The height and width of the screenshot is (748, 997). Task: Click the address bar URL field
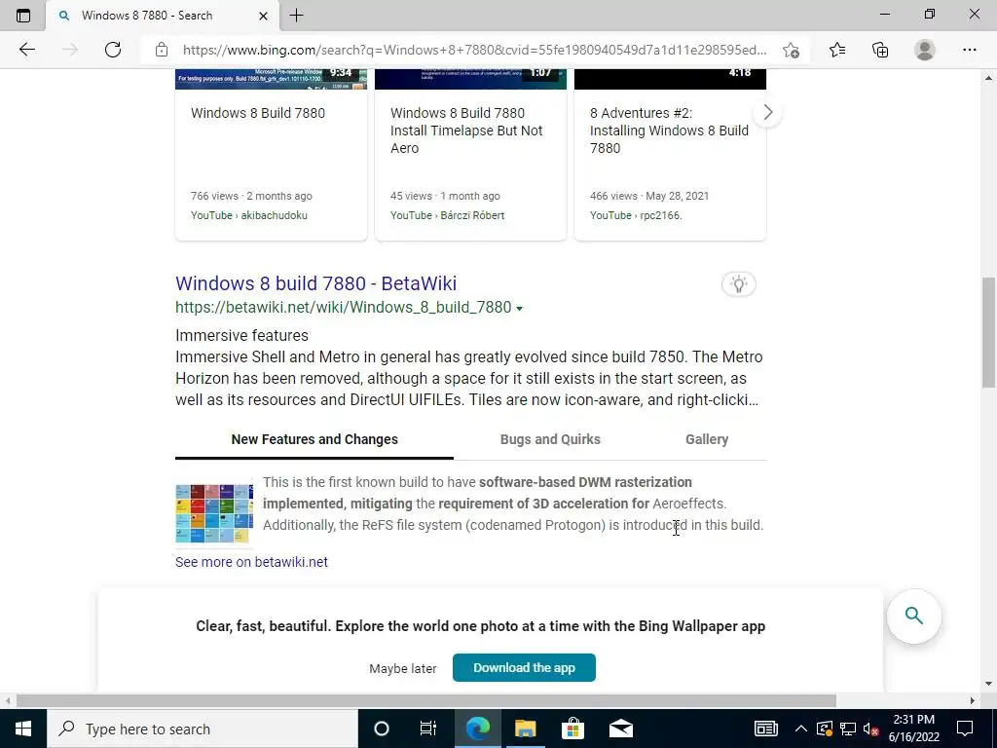click(474, 50)
